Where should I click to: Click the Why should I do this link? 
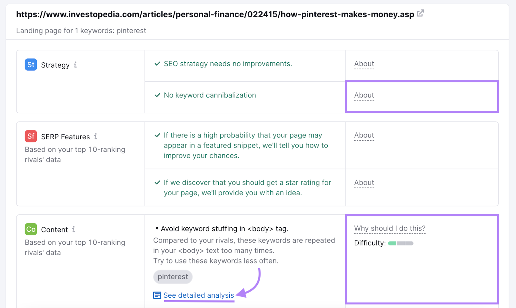tap(390, 228)
